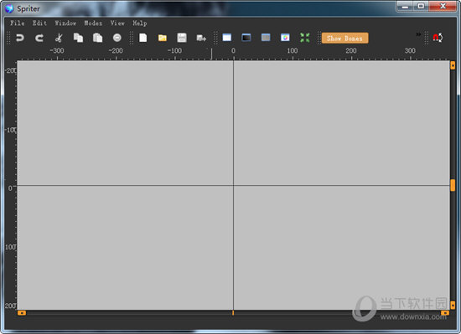Click the 0 mark on vertical ruler
This screenshot has width=461, height=334.
(x=10, y=188)
